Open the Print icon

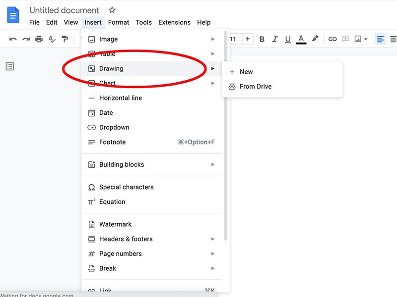[x=39, y=39]
